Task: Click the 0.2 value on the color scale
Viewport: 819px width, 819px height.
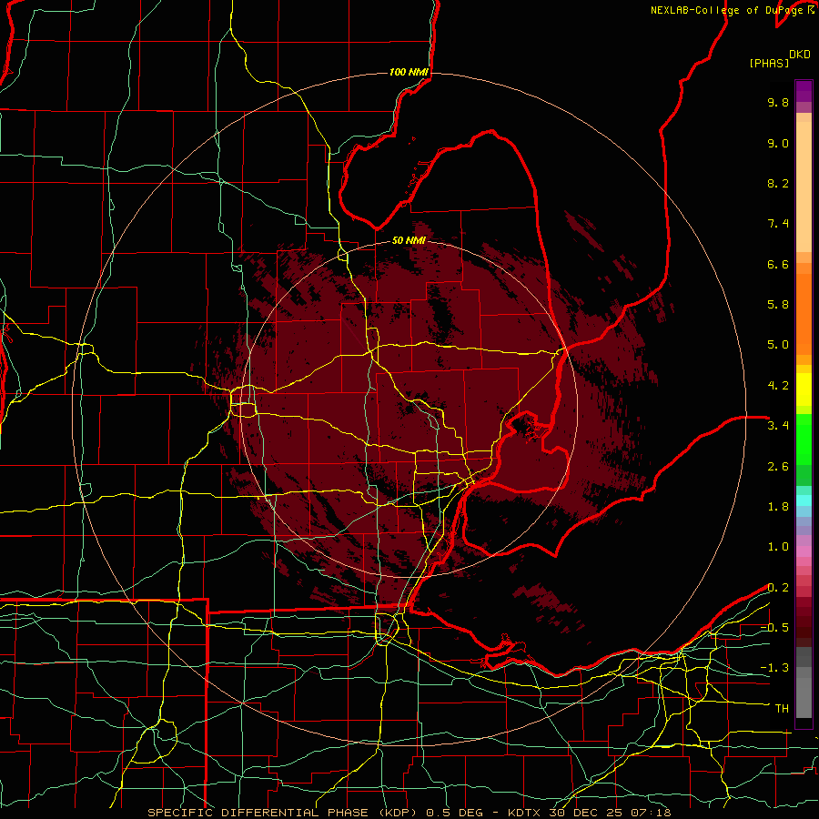Action: [778, 588]
